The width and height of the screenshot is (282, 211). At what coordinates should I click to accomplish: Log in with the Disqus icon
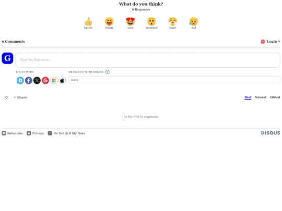(20, 80)
